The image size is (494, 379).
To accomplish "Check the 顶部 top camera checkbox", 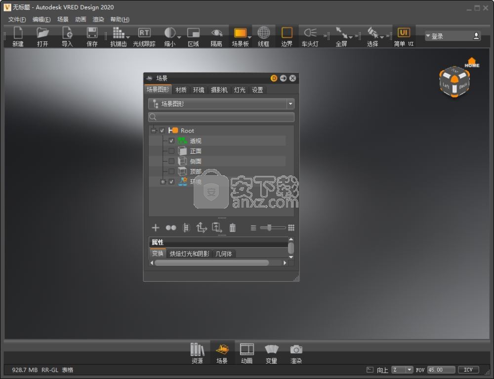I will [171, 171].
